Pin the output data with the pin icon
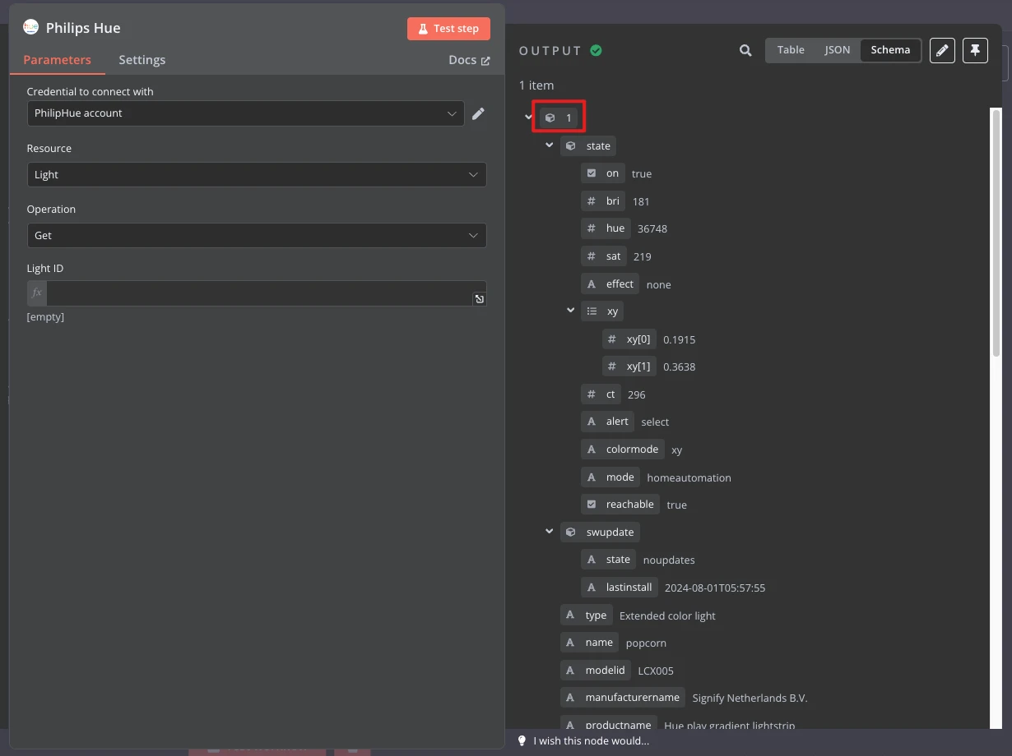 975,51
